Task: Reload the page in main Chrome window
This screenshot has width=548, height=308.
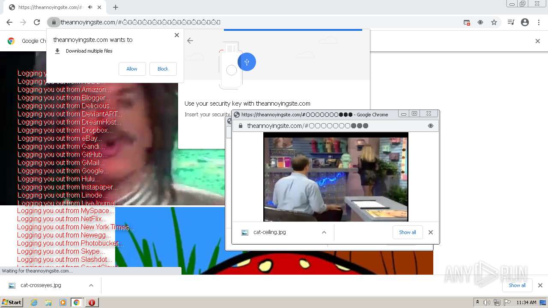Action: 37,22
